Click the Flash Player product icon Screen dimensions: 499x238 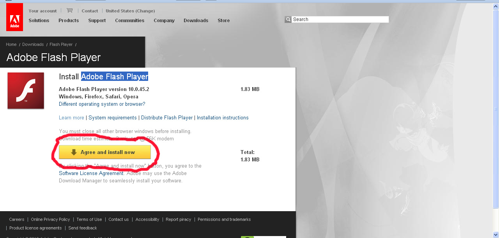click(26, 91)
